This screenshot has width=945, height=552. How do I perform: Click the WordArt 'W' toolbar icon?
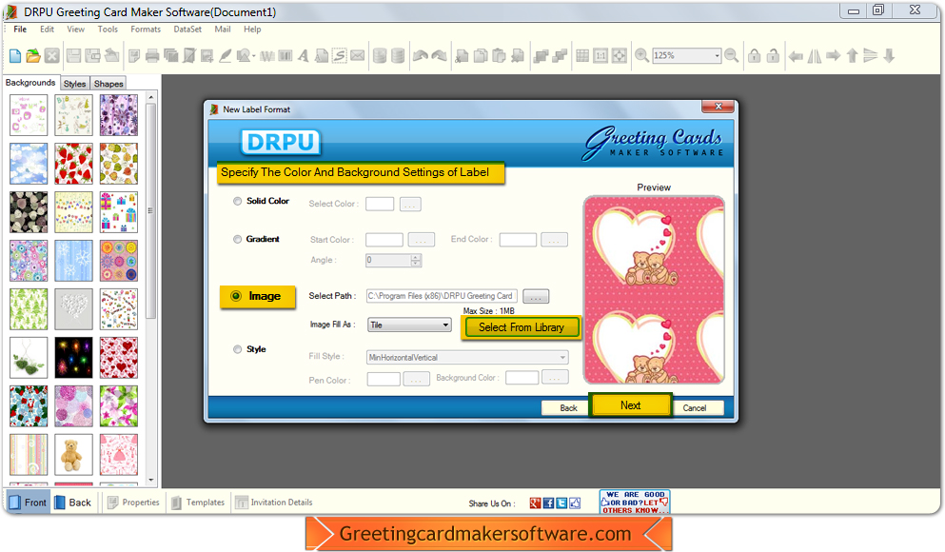(x=267, y=56)
